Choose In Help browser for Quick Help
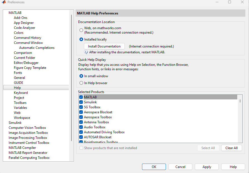249x173 pixels. tap(81, 83)
